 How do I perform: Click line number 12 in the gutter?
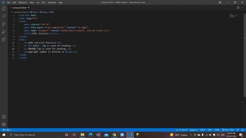[13, 49]
